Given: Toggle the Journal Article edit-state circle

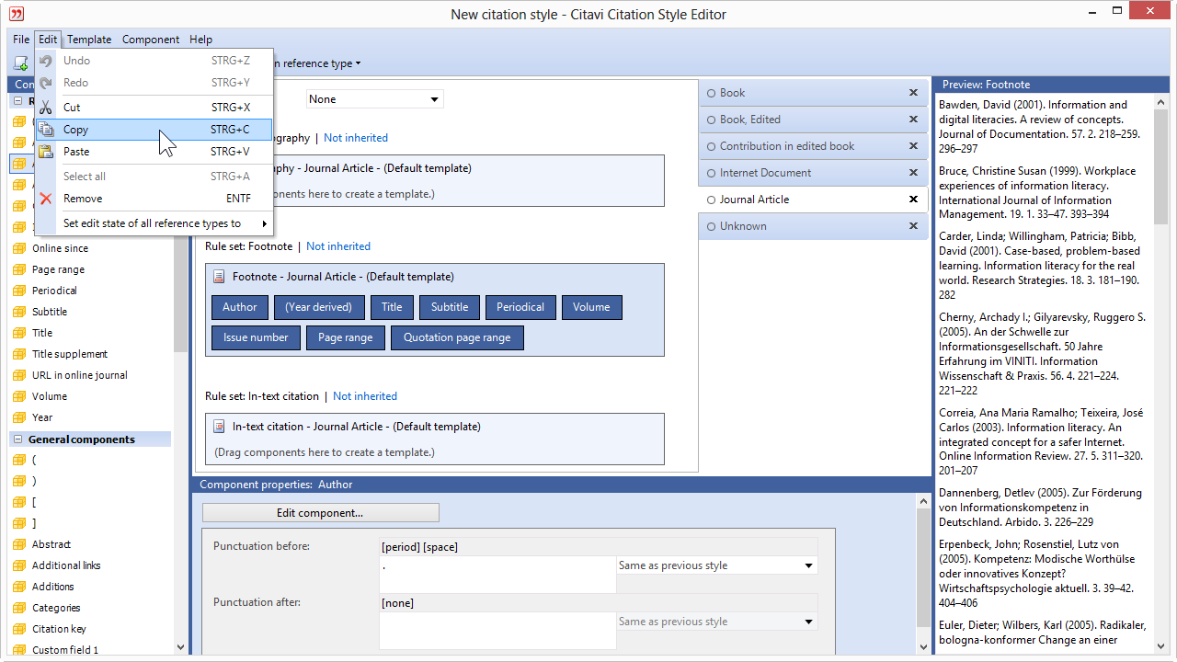Looking at the screenshot, I should pyautogui.click(x=711, y=200).
